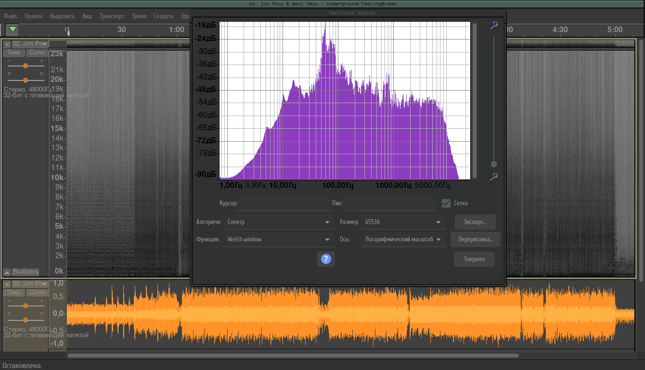Zoom out with the bottom magnifier in Frequency Analysis
Viewport: 645px width, 370px height.
pyautogui.click(x=493, y=177)
